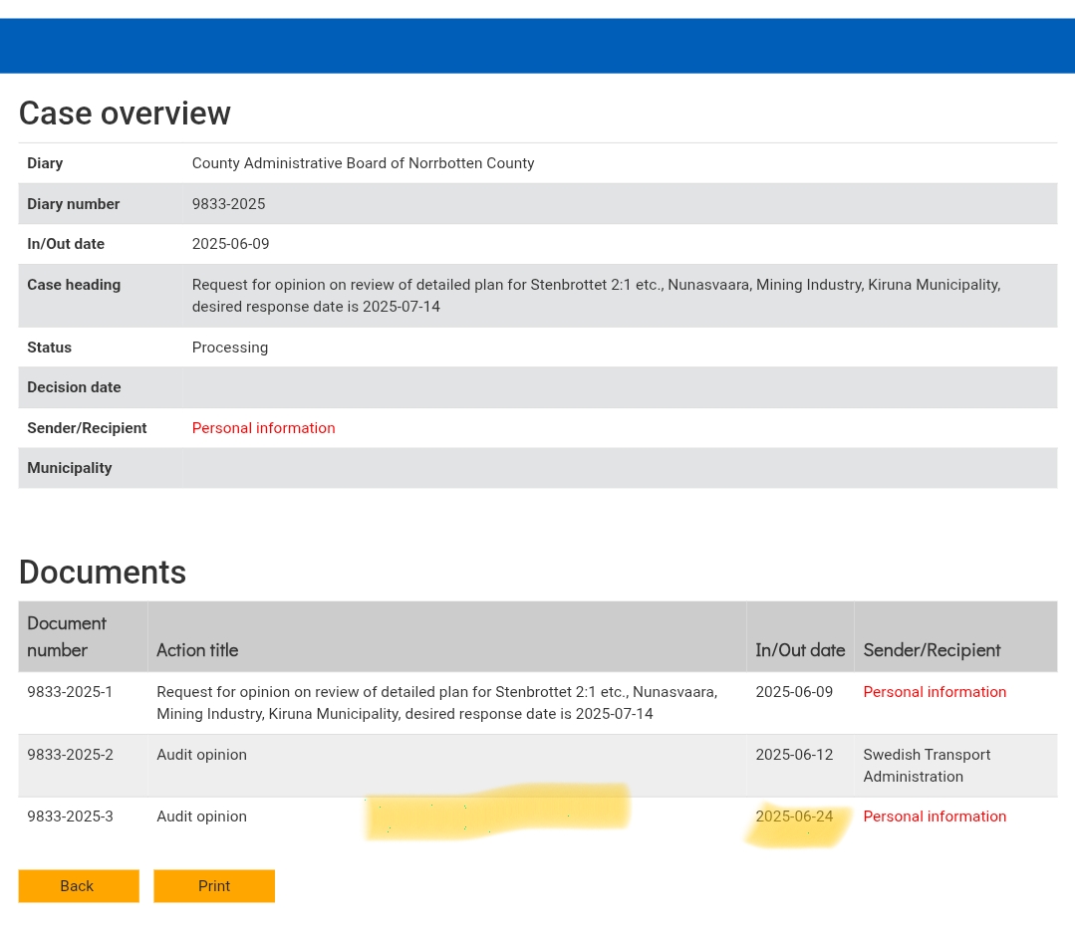The height and width of the screenshot is (934, 1075).
Task: Open Personal information link for document 9833-2025-3
Action: click(x=934, y=817)
